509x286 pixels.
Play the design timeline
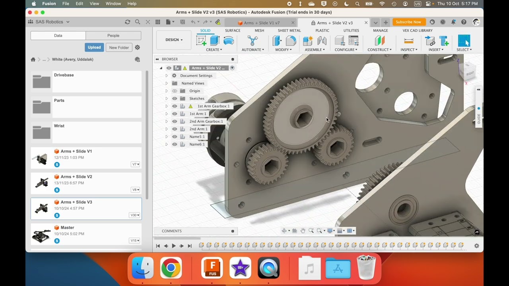coord(174,246)
